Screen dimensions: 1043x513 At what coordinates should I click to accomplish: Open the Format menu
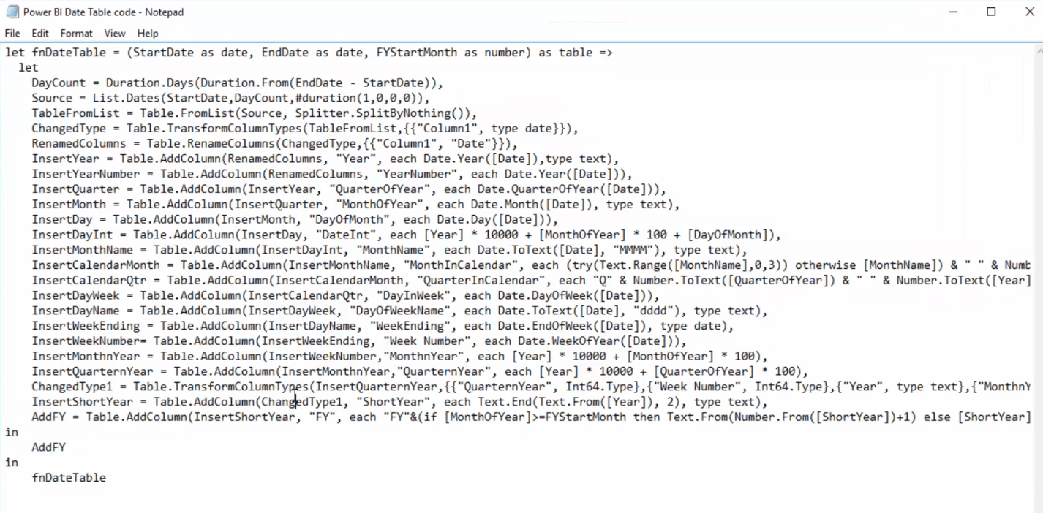click(x=76, y=33)
